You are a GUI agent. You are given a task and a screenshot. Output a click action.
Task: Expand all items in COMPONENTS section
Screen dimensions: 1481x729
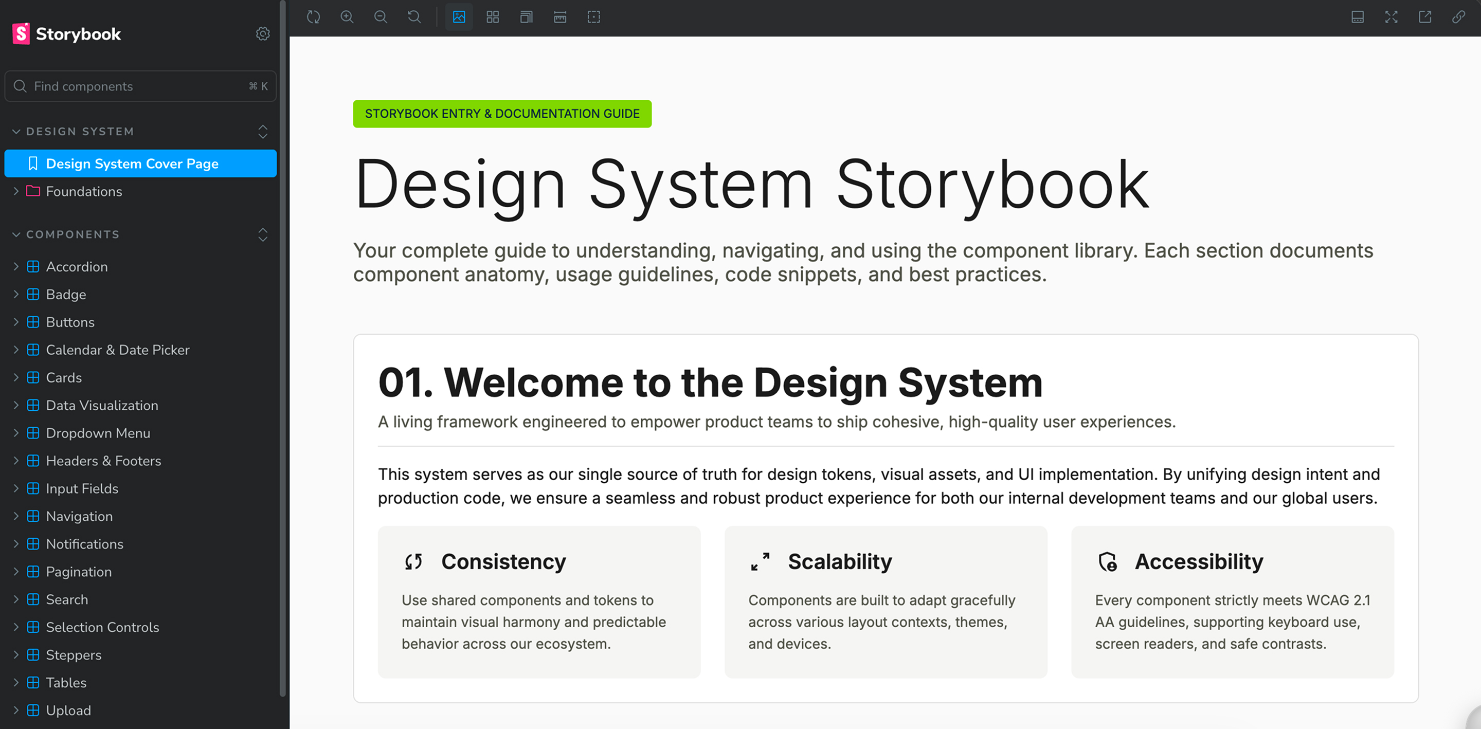[x=263, y=234]
